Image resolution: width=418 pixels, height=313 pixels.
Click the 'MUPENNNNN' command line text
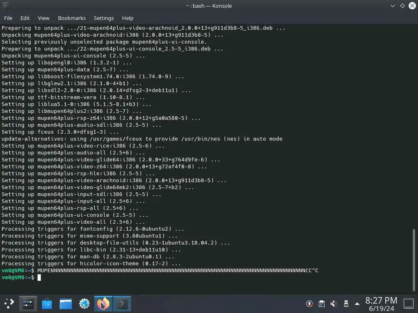[178, 271]
